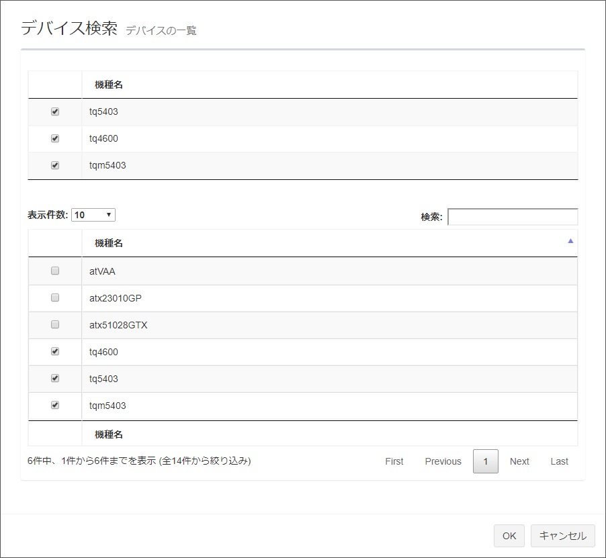Select page 1 in pagination
Screen dimensions: 606x558
pyautogui.click(x=485, y=461)
